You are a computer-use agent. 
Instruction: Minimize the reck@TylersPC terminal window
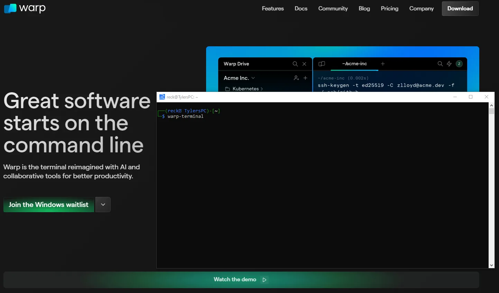pyautogui.click(x=455, y=97)
